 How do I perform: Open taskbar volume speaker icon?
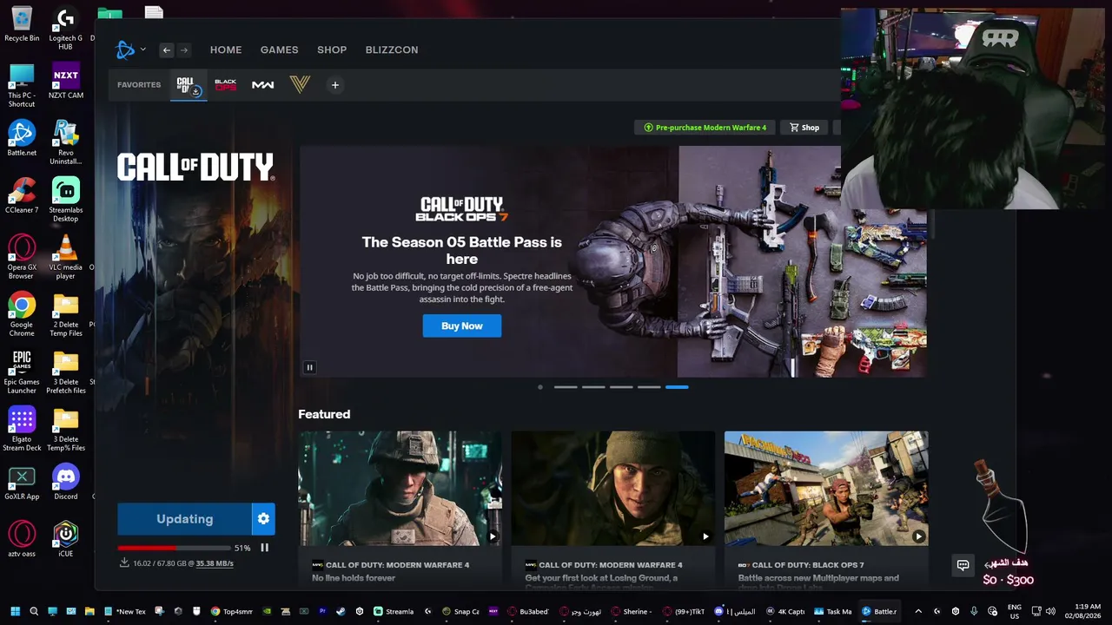[1050, 611]
